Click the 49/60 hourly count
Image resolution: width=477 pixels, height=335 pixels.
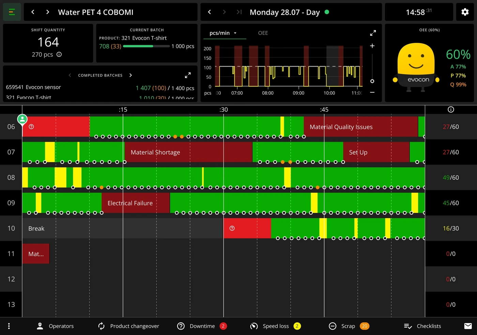pyautogui.click(x=451, y=177)
